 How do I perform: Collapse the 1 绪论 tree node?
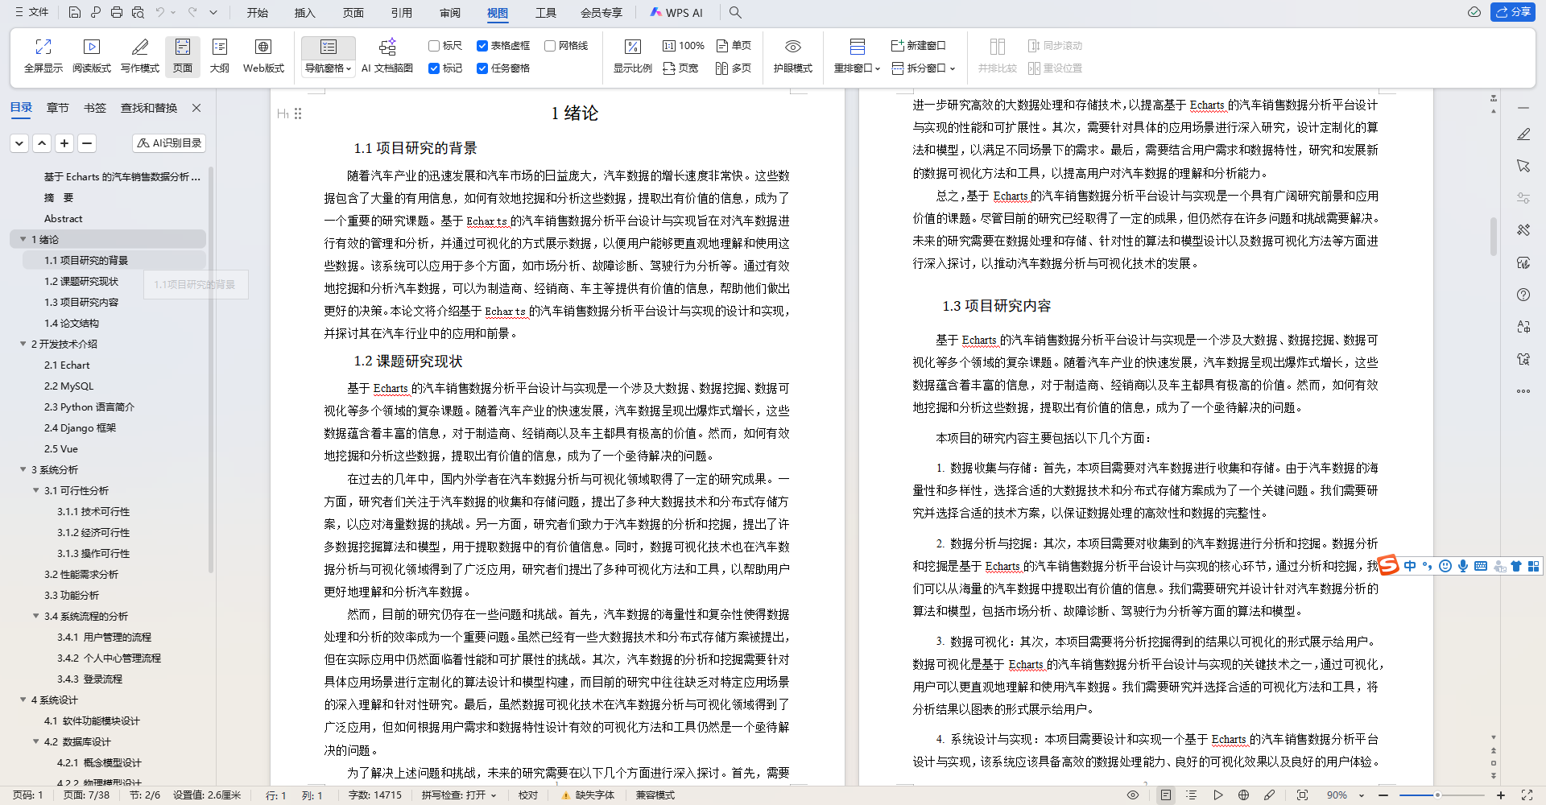(x=23, y=239)
